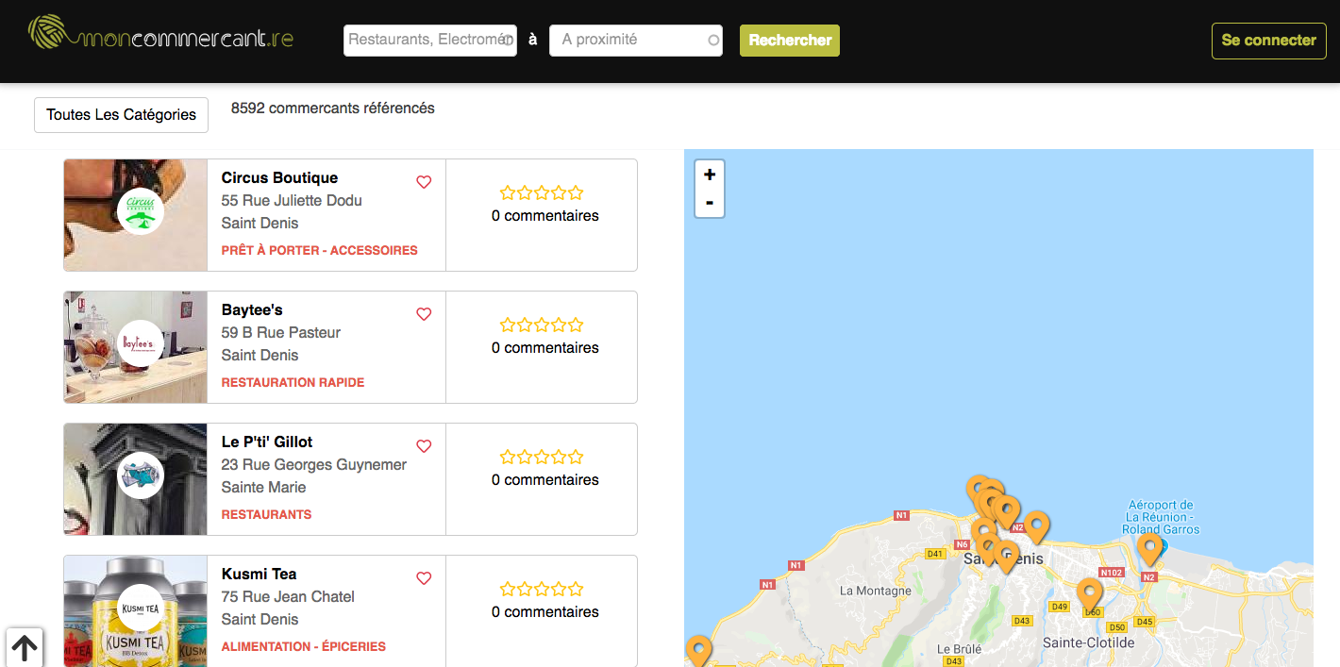Click address 59 B Rue Pasteur

click(x=281, y=333)
